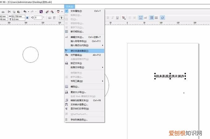This screenshot has height=139, width=210.
Task: Click the mirror horizontally icon
Action: point(50,18)
